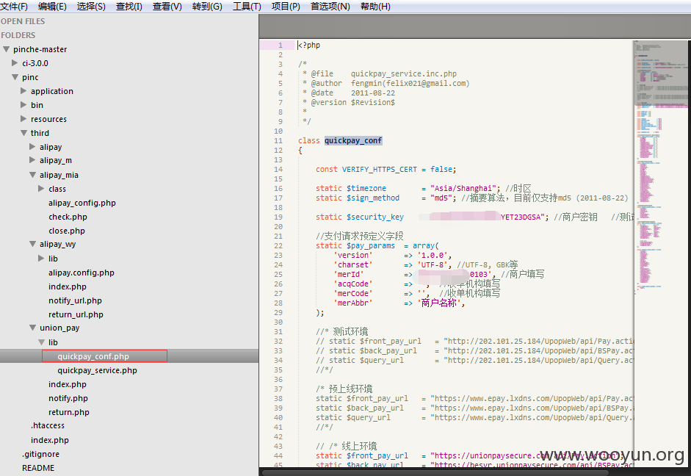This screenshot has width=691, height=476.
Task: Click the $security_key variable
Action: point(375,217)
